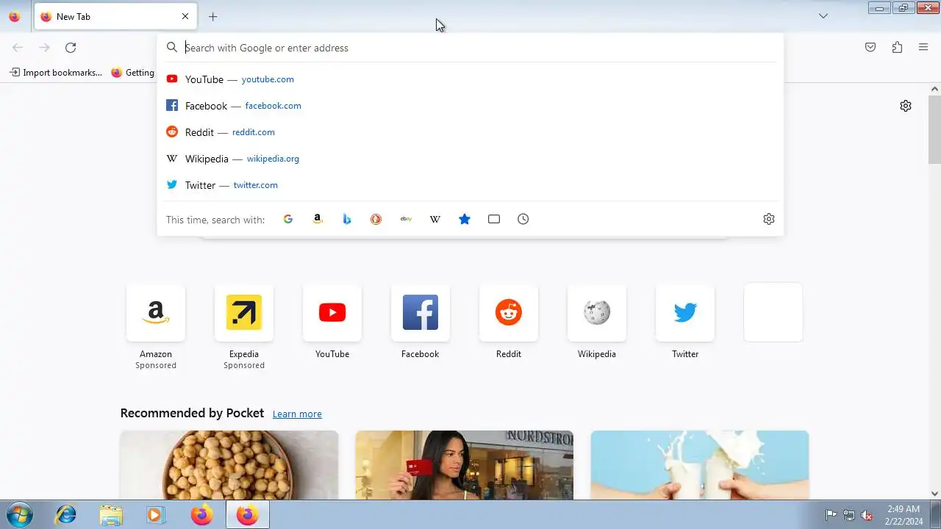Open the Getting Started bookmark
The image size is (941, 529).
tap(132, 73)
